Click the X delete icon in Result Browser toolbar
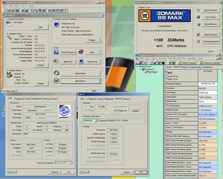The height and width of the screenshot is (179, 223). coord(145,63)
